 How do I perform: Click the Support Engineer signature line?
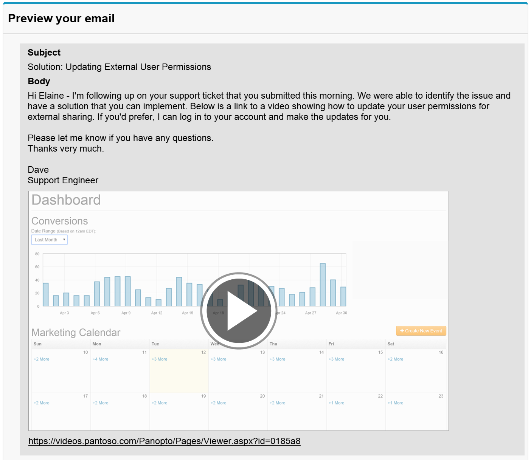point(63,180)
